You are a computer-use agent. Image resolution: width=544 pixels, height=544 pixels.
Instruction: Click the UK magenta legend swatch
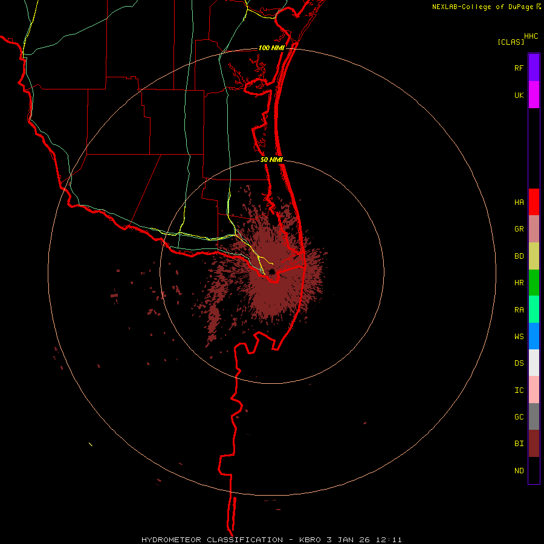coord(534,95)
